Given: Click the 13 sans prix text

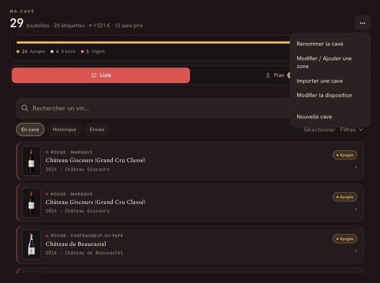Looking at the screenshot, I should [x=128, y=26].
